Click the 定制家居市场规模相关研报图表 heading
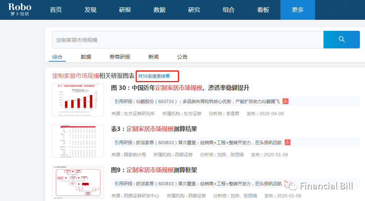 (x=93, y=76)
